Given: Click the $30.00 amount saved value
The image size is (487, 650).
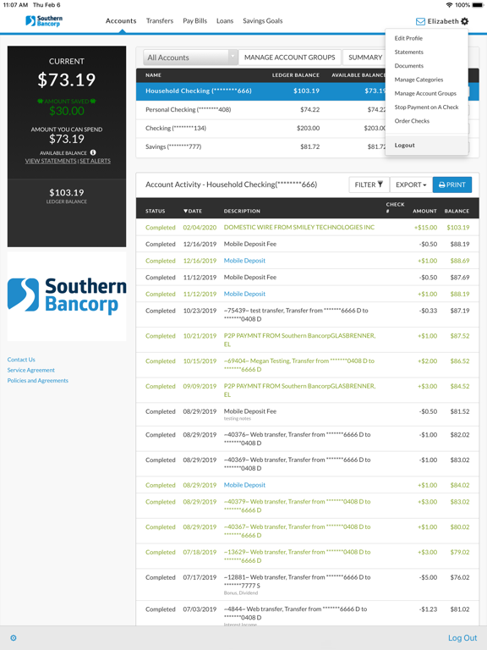Looking at the screenshot, I should coord(67,111).
